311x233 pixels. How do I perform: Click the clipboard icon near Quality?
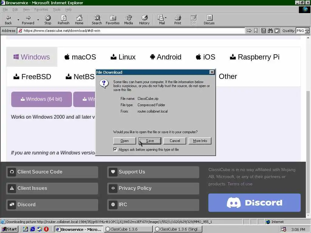277,31
